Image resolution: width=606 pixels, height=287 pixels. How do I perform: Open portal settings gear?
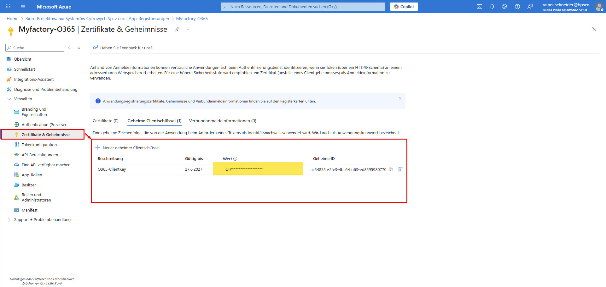pyautogui.click(x=505, y=7)
